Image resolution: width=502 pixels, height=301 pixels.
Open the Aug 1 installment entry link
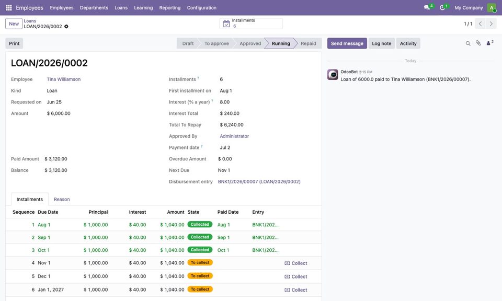coord(265,225)
